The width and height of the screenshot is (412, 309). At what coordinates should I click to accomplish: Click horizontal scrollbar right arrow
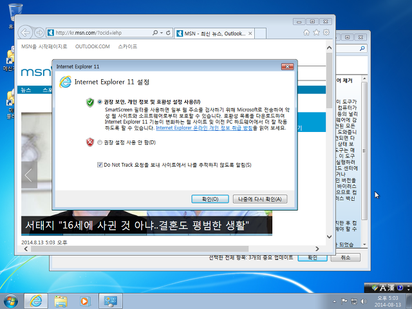pyautogui.click(x=317, y=248)
